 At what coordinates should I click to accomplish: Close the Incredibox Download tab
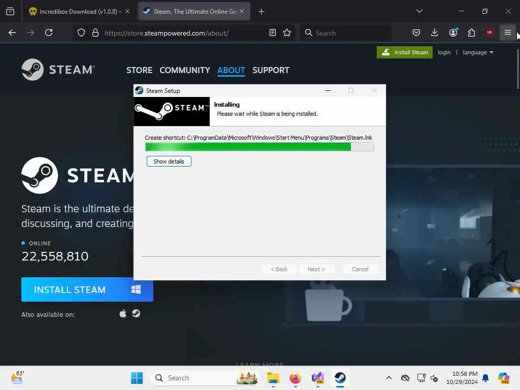127,11
